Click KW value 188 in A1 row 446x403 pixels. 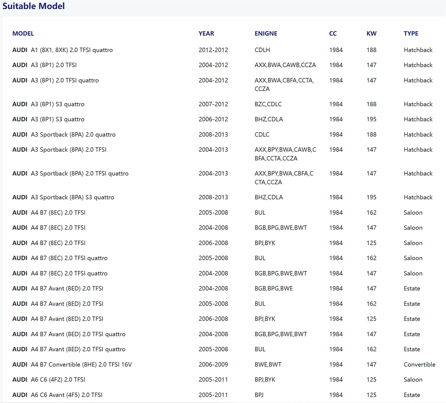pyautogui.click(x=371, y=50)
